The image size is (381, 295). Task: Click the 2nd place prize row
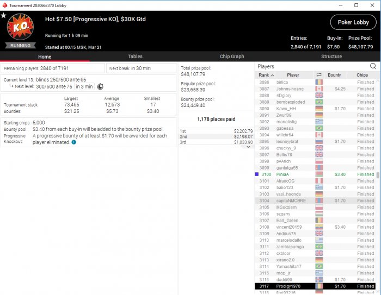tap(216, 136)
